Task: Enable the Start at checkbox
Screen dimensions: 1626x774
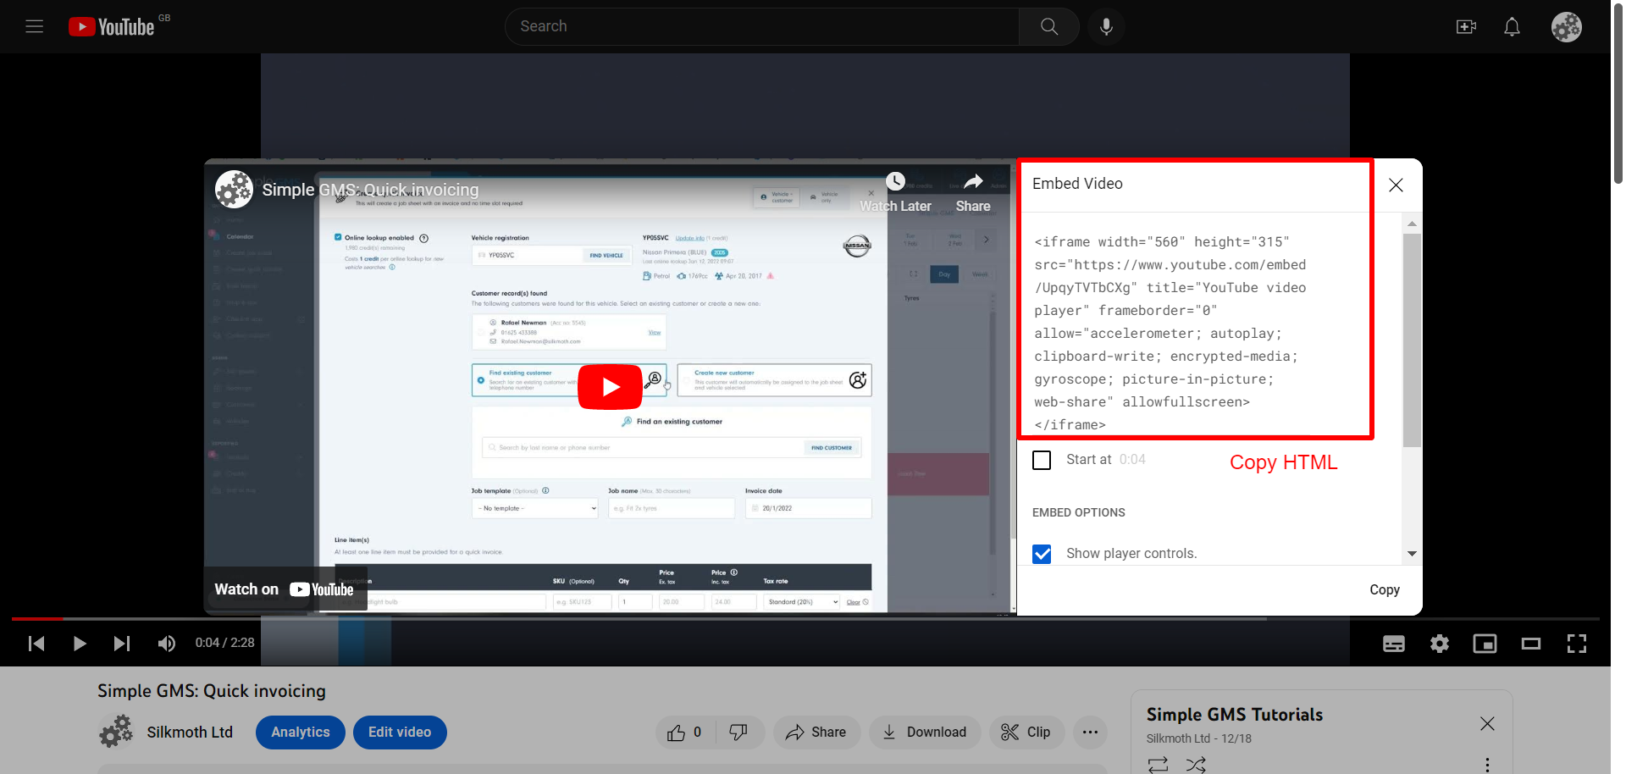Action: tap(1042, 460)
